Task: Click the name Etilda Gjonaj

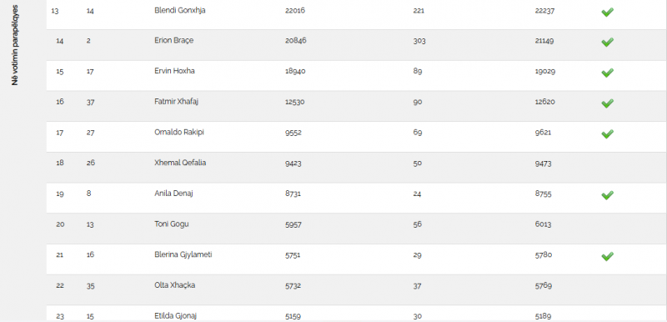Action: [x=175, y=316]
